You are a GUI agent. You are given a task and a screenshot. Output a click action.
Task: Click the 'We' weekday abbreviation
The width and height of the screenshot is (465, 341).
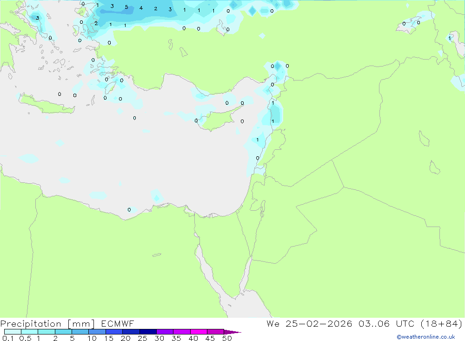(x=273, y=323)
